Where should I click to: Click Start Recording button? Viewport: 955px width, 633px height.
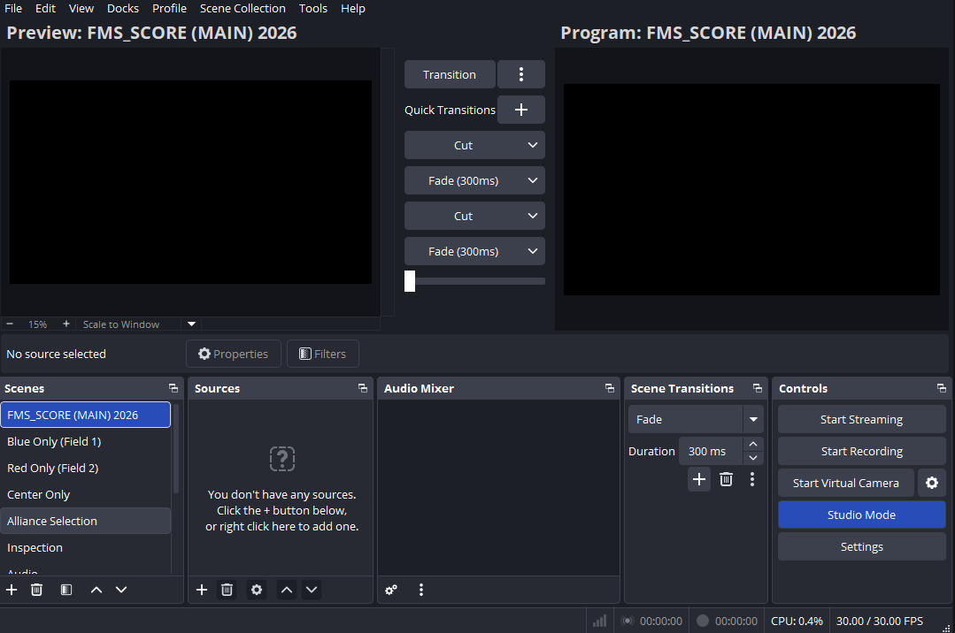[x=861, y=451]
